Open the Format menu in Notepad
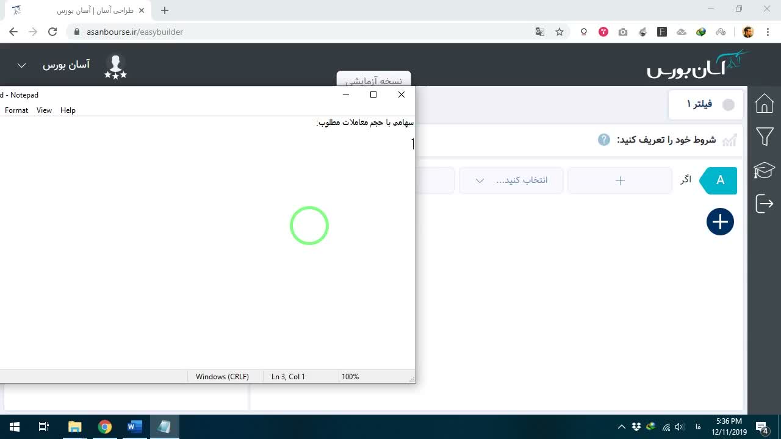 tap(16, 110)
